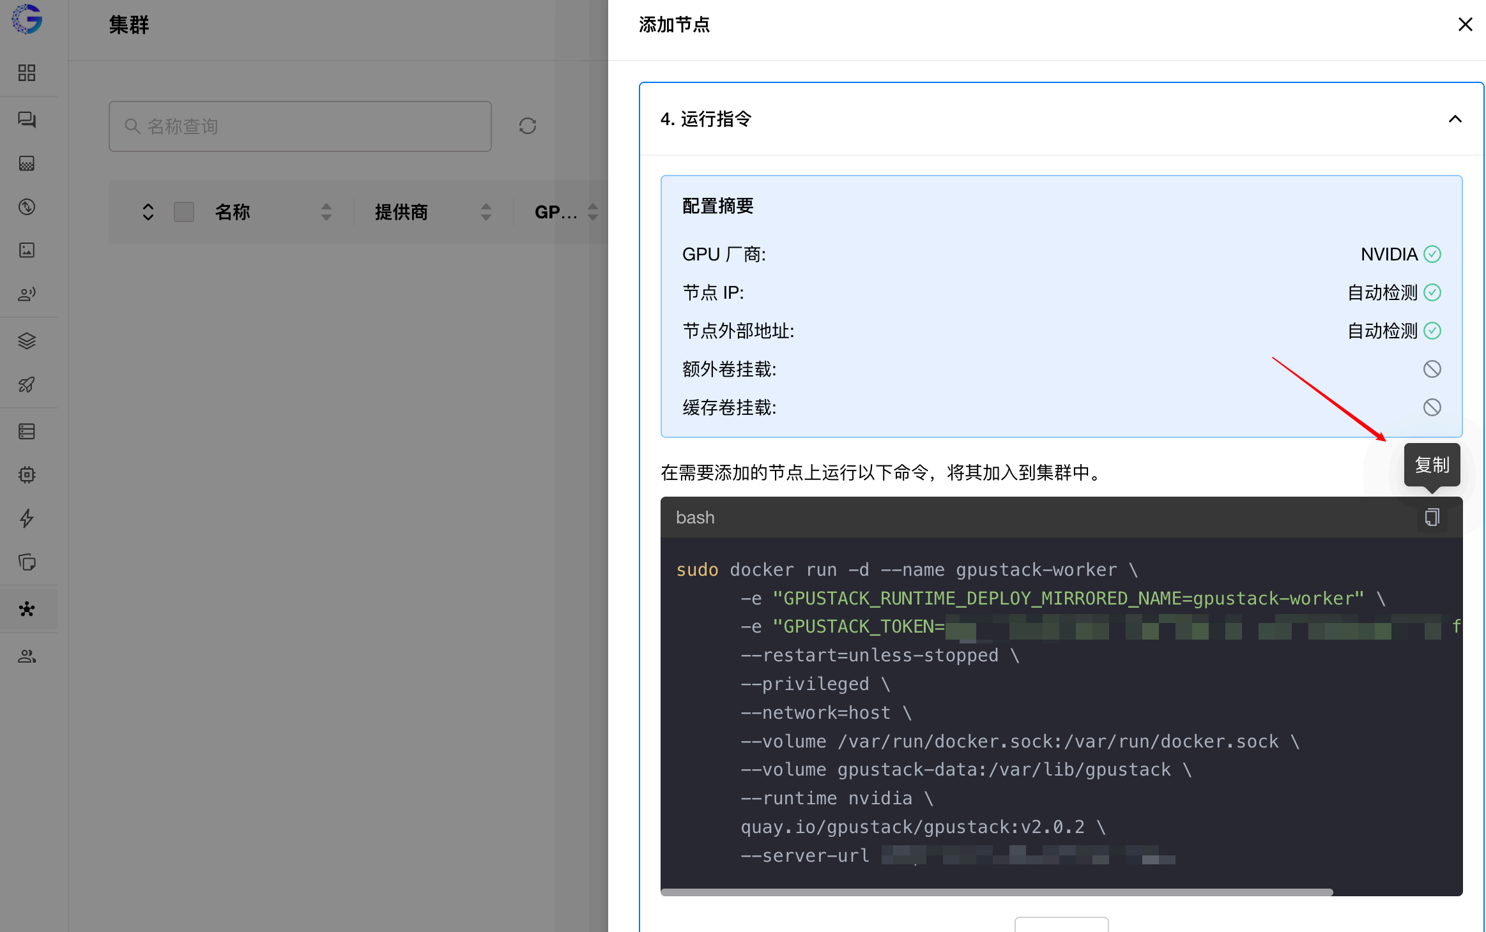Open the lightning bolt icon in sidebar

pos(27,518)
